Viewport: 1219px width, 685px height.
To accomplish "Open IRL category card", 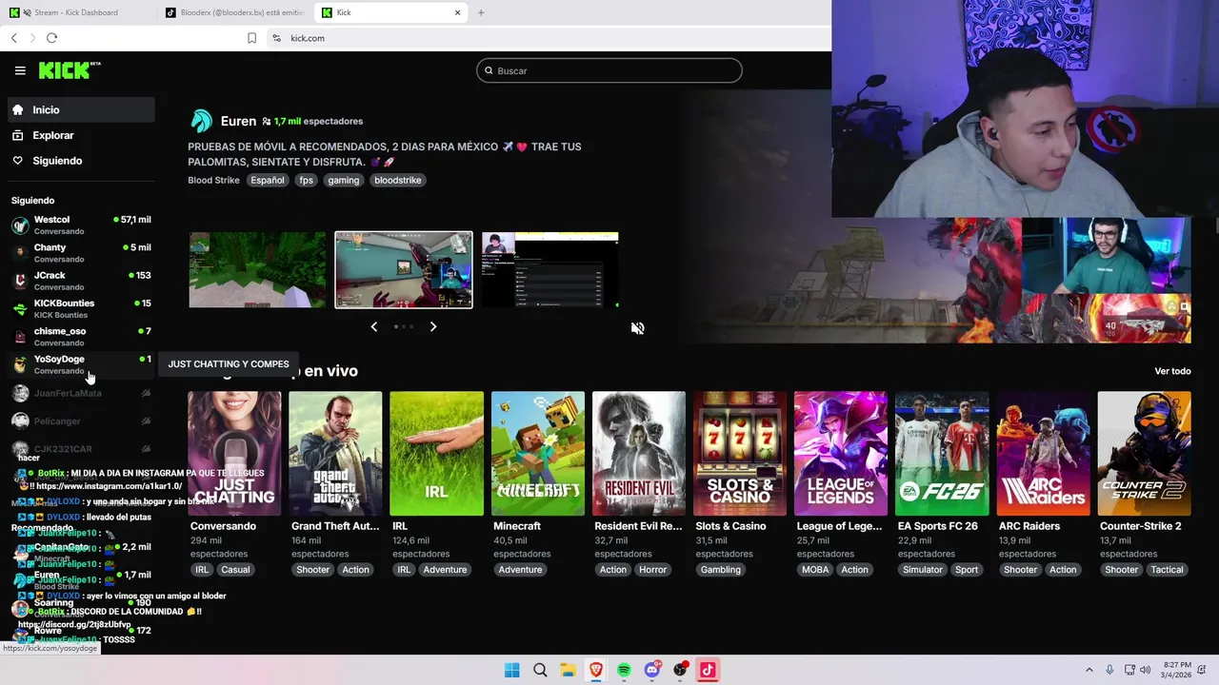I will 436,454.
